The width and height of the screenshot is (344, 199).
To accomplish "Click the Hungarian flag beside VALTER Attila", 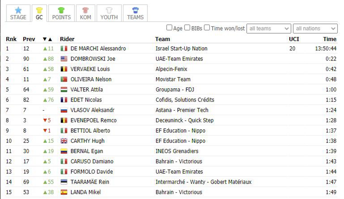I will point(64,90).
